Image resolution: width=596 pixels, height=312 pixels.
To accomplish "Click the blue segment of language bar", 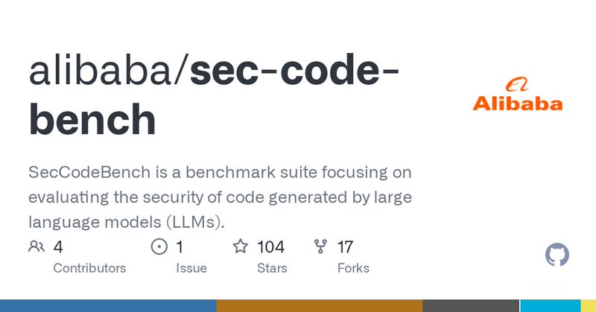I will pyautogui.click(x=108, y=306).
